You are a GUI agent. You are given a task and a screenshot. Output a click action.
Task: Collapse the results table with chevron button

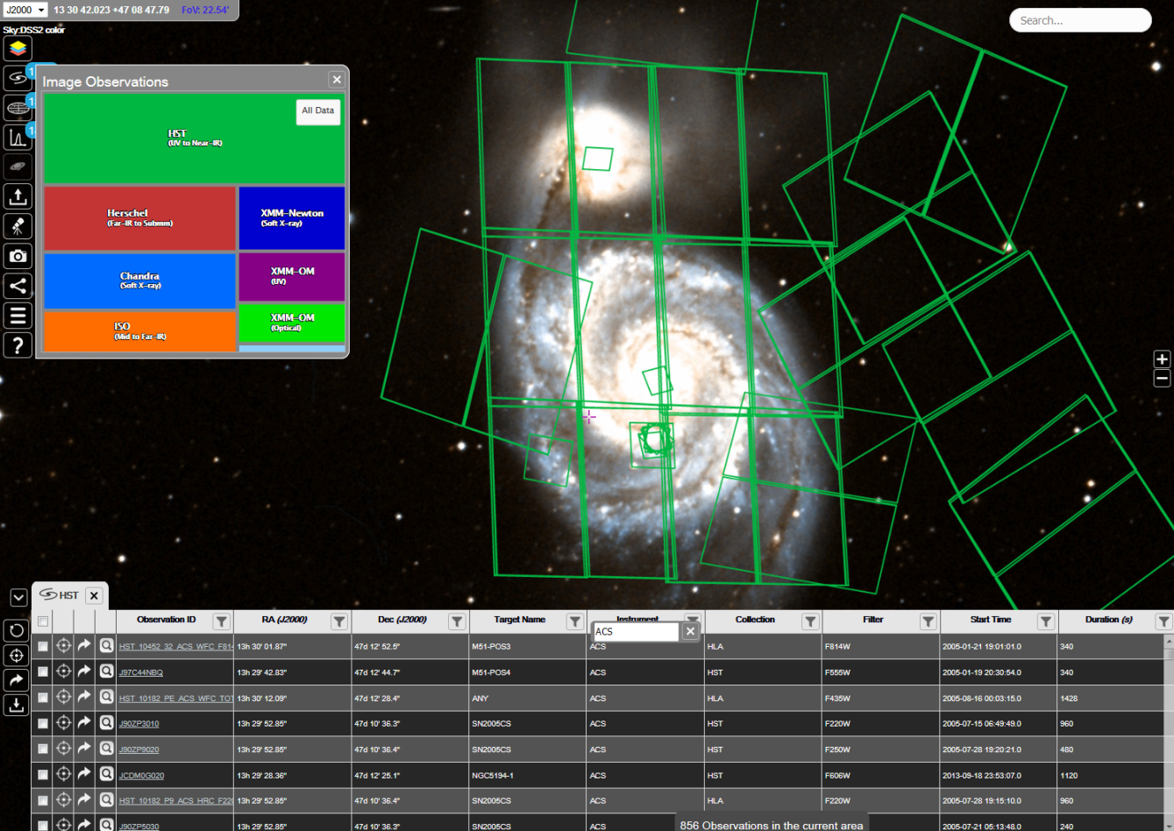click(x=18, y=597)
